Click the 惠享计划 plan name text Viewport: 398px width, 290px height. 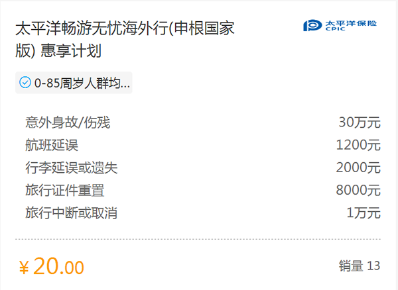coord(71,51)
